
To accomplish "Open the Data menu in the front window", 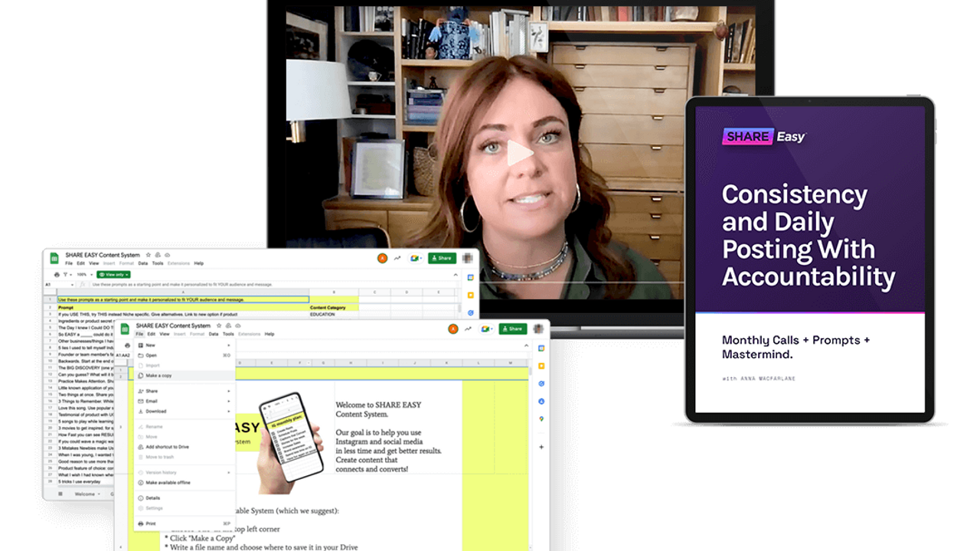I will pyautogui.click(x=214, y=334).
